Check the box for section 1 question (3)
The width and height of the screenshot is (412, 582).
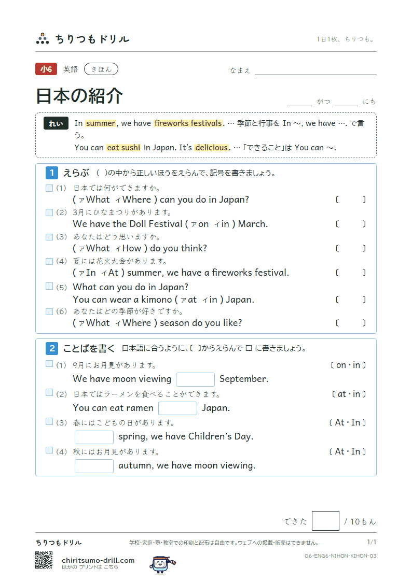(x=49, y=237)
